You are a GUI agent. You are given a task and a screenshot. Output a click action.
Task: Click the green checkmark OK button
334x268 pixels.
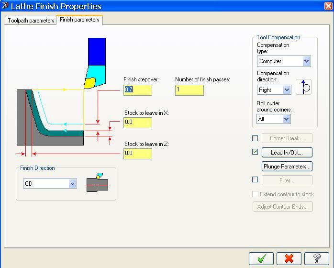(x=261, y=258)
